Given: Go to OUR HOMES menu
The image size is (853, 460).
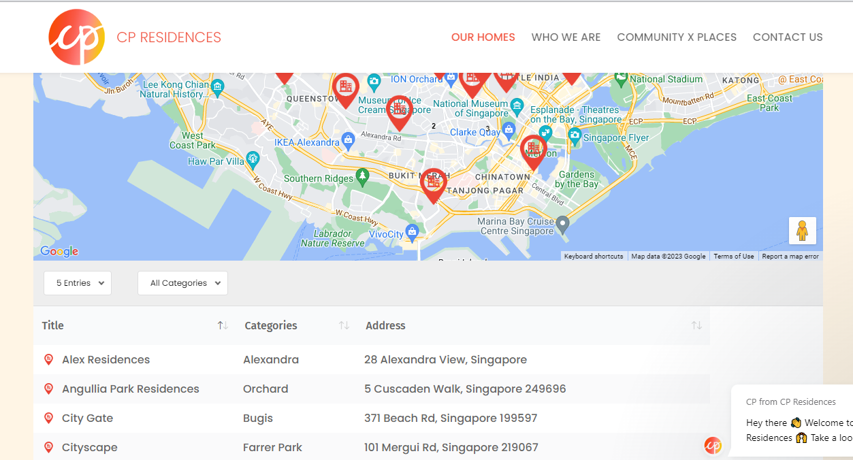Looking at the screenshot, I should 483,37.
